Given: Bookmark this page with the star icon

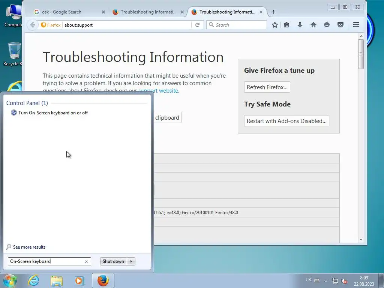Looking at the screenshot, I should [275, 25].
